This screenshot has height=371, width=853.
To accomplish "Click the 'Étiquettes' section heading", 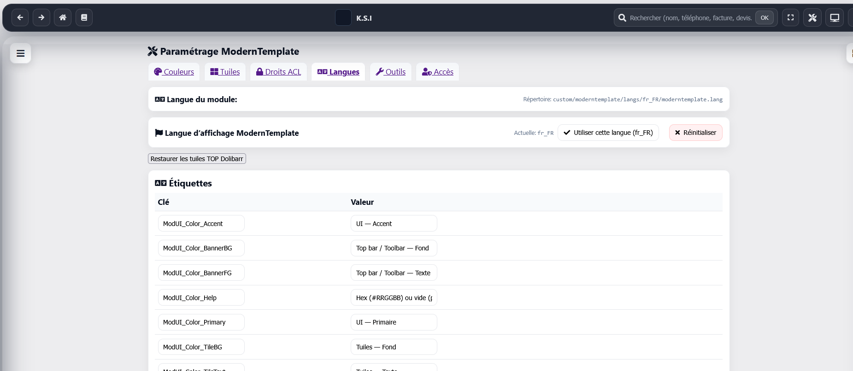I will (x=184, y=183).
